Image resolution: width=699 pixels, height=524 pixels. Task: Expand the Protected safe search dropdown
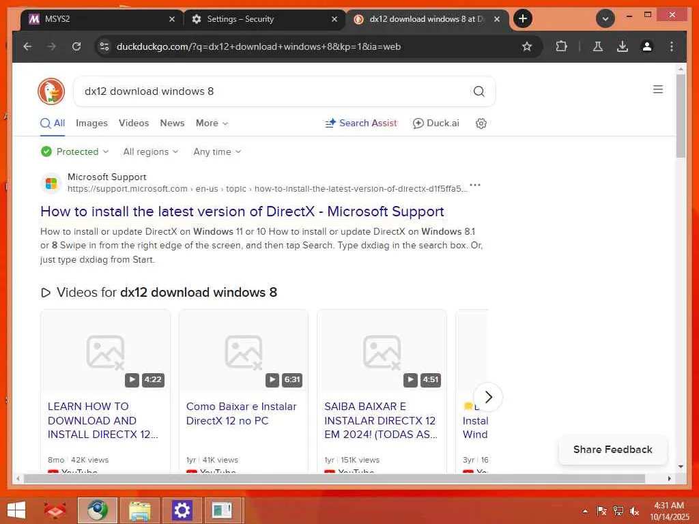[x=74, y=152]
